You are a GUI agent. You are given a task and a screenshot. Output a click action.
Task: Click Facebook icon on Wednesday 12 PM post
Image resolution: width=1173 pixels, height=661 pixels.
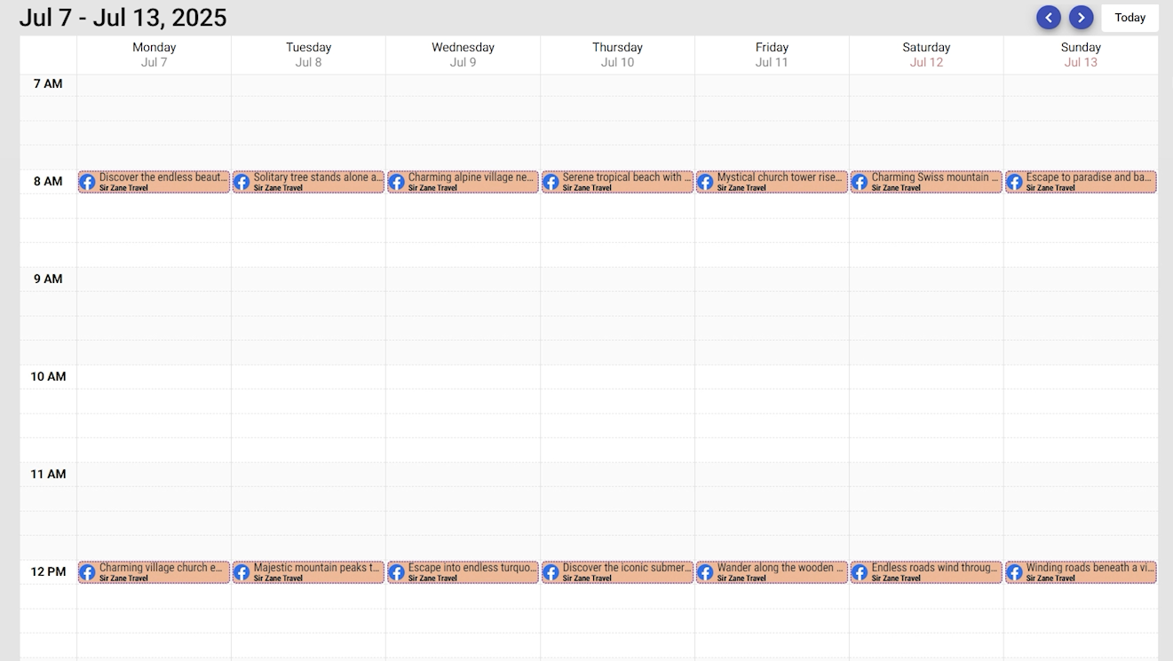pyautogui.click(x=396, y=572)
